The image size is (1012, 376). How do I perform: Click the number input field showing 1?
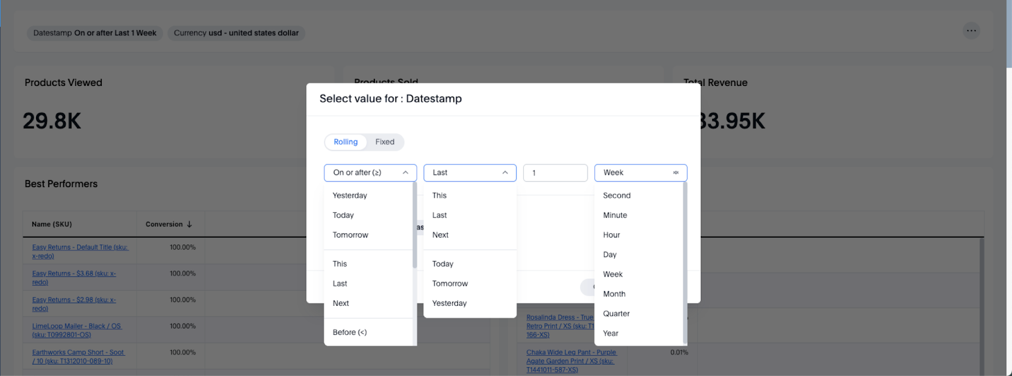coord(555,173)
